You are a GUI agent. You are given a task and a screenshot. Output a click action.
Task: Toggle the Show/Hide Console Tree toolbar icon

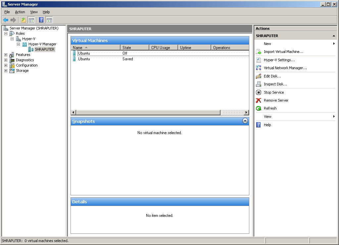pyautogui.click(x=31, y=20)
